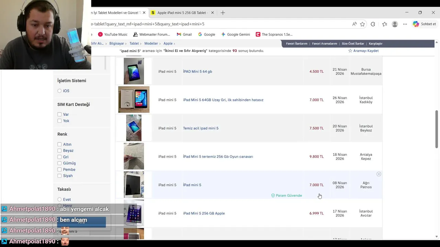Viewport: 440px width, 247px height.
Task: Click the Tablet breadcrumb link
Action: (134, 44)
